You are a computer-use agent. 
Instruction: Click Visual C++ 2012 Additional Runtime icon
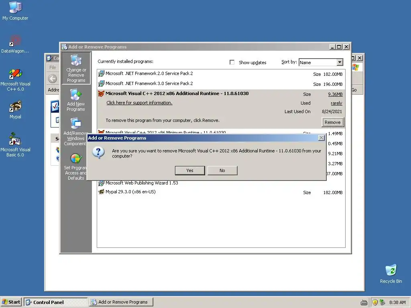coord(101,93)
